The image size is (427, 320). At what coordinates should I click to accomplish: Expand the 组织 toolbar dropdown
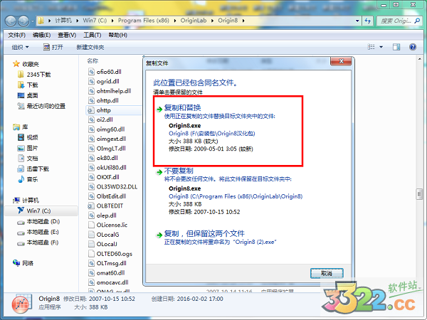tap(20, 48)
